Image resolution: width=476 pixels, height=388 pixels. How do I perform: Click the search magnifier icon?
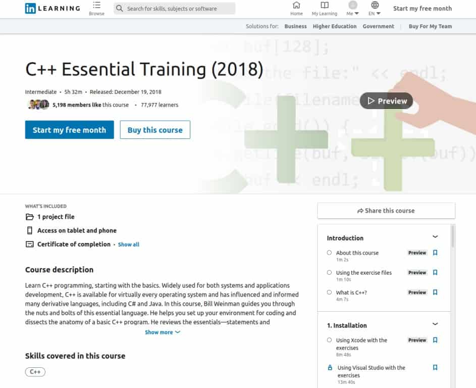(x=120, y=9)
